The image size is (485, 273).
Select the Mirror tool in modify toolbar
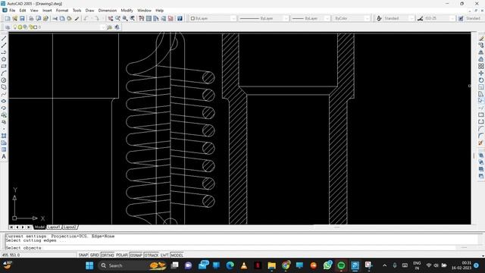[x=481, y=52]
